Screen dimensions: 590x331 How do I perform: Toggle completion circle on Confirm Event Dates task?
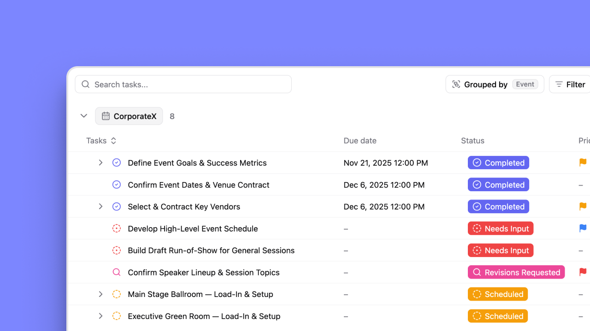[117, 184]
